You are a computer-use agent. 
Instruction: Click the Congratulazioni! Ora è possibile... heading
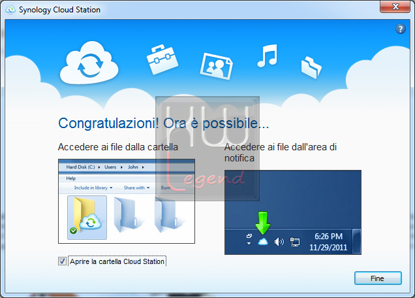click(x=163, y=124)
